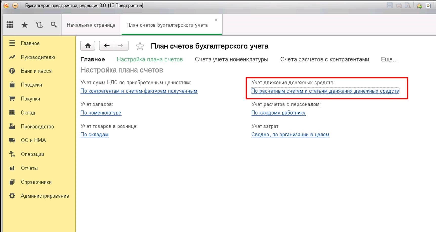Click the home button icon
Screen dimensions: 436x232
click(88, 46)
